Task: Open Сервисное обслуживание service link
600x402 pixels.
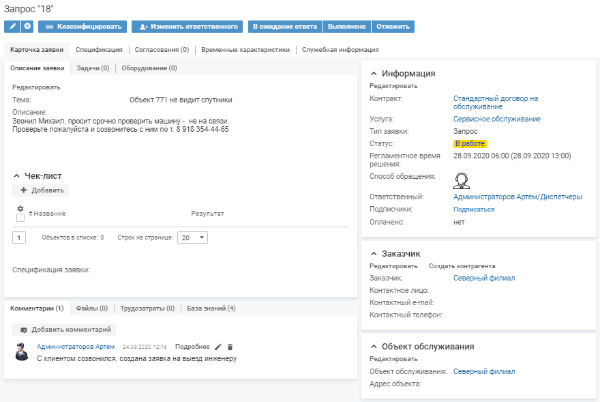Action: pyautogui.click(x=496, y=119)
